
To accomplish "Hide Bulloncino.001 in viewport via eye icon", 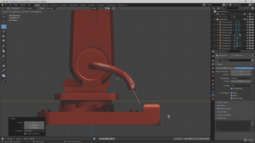I will point(247,22).
